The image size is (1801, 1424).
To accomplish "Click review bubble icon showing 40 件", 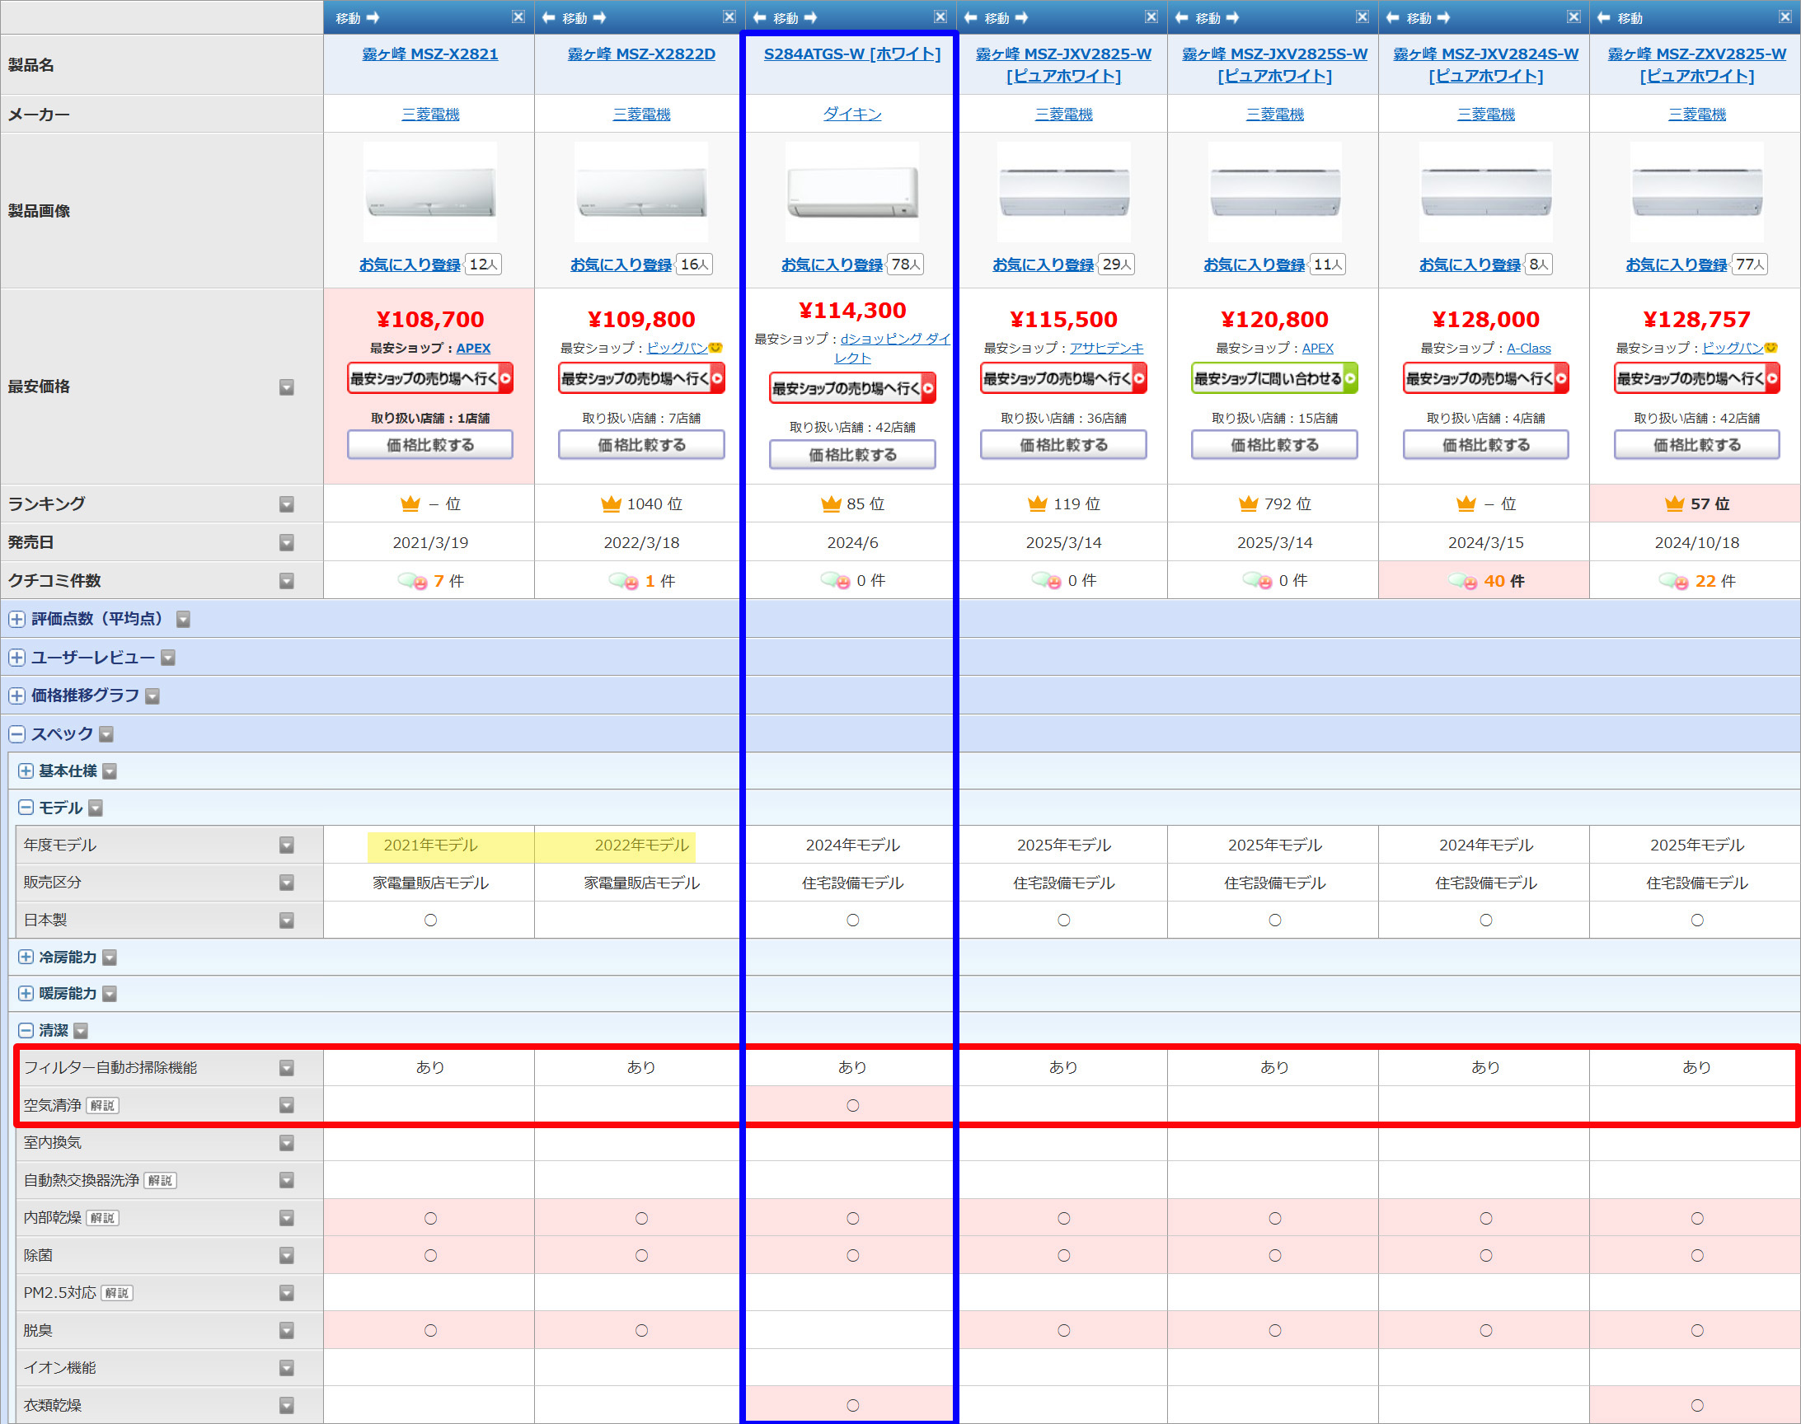I will (1462, 581).
